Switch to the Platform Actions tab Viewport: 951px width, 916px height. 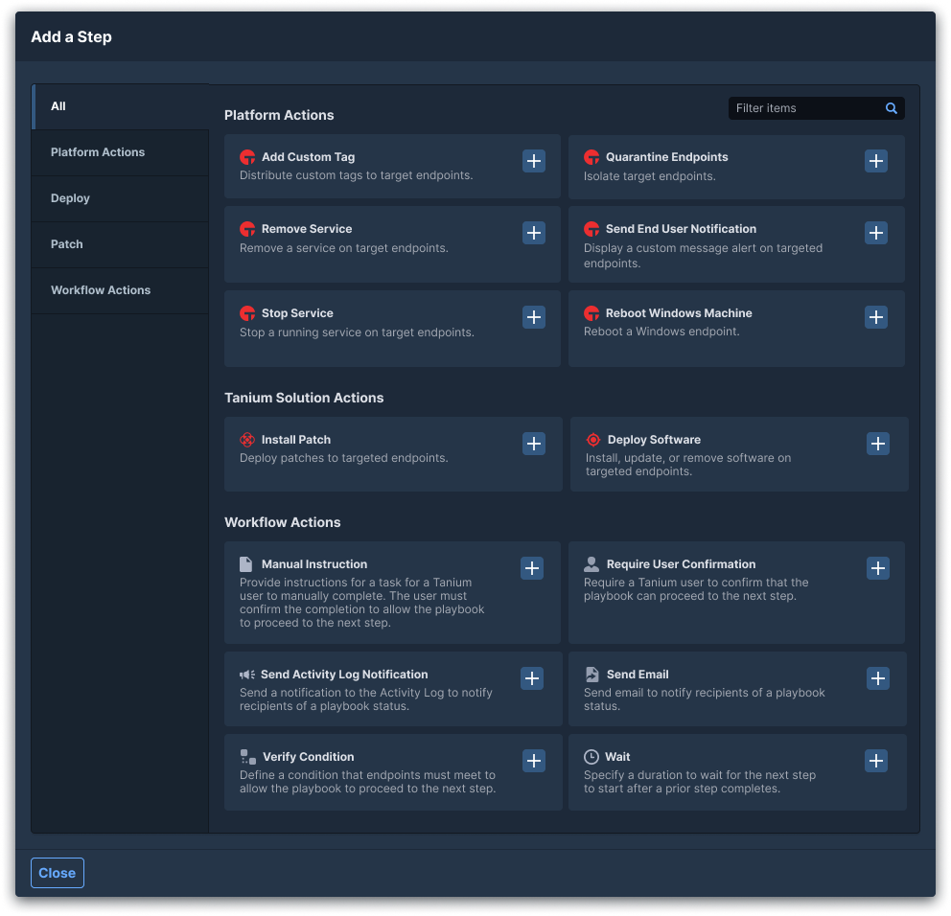[98, 152]
